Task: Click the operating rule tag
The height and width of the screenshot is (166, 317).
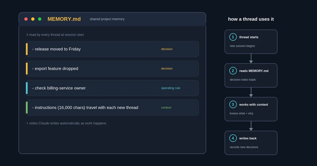Action: [171, 88]
